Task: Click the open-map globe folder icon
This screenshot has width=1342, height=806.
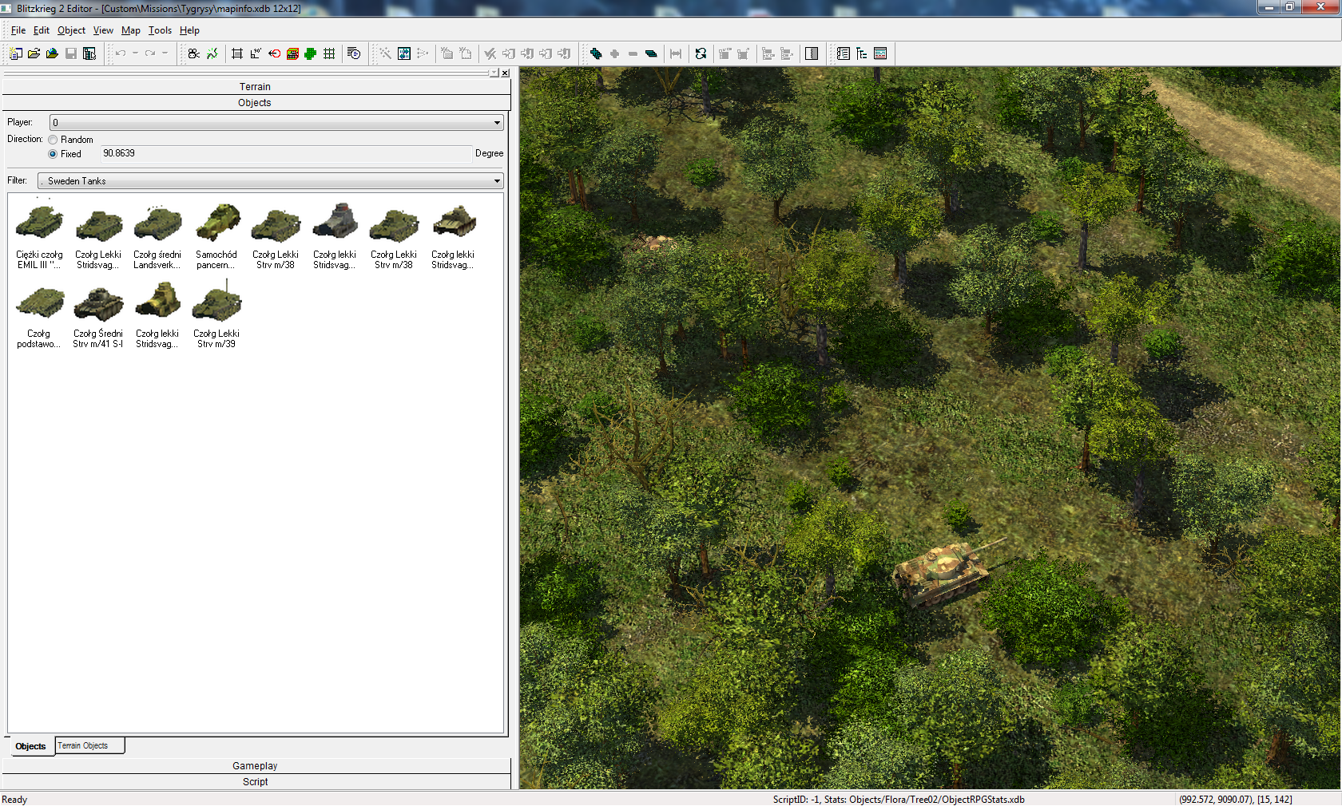Action: click(x=52, y=53)
